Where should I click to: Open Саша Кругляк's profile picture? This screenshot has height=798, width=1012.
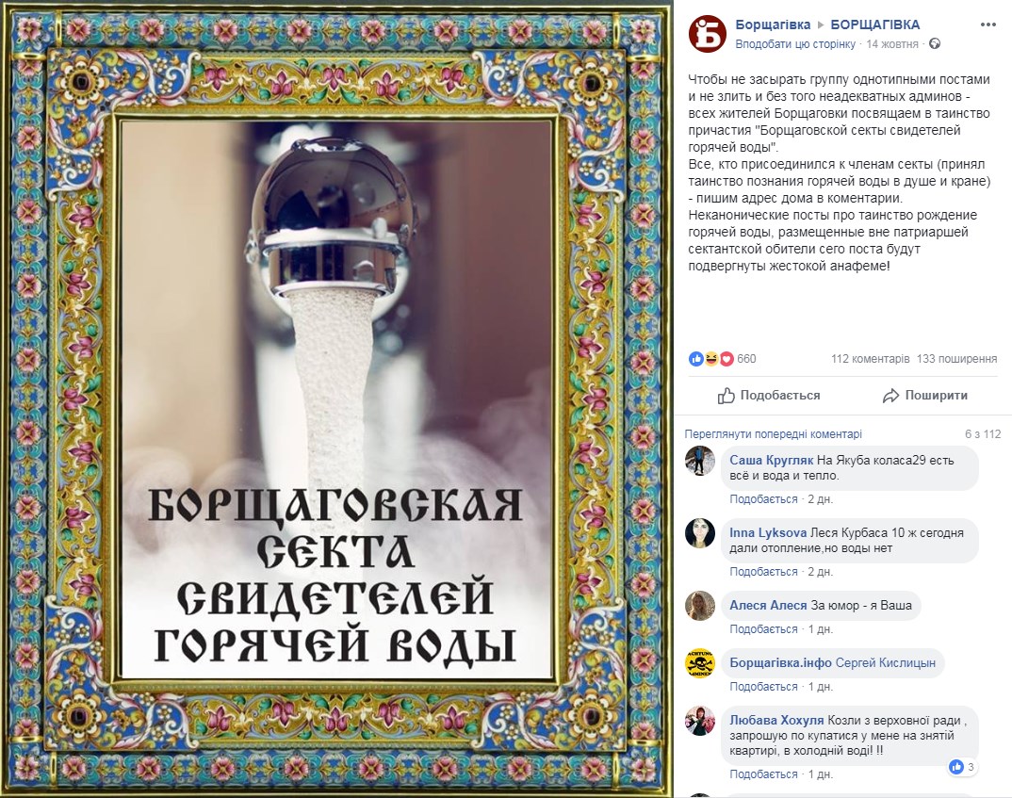coord(699,461)
